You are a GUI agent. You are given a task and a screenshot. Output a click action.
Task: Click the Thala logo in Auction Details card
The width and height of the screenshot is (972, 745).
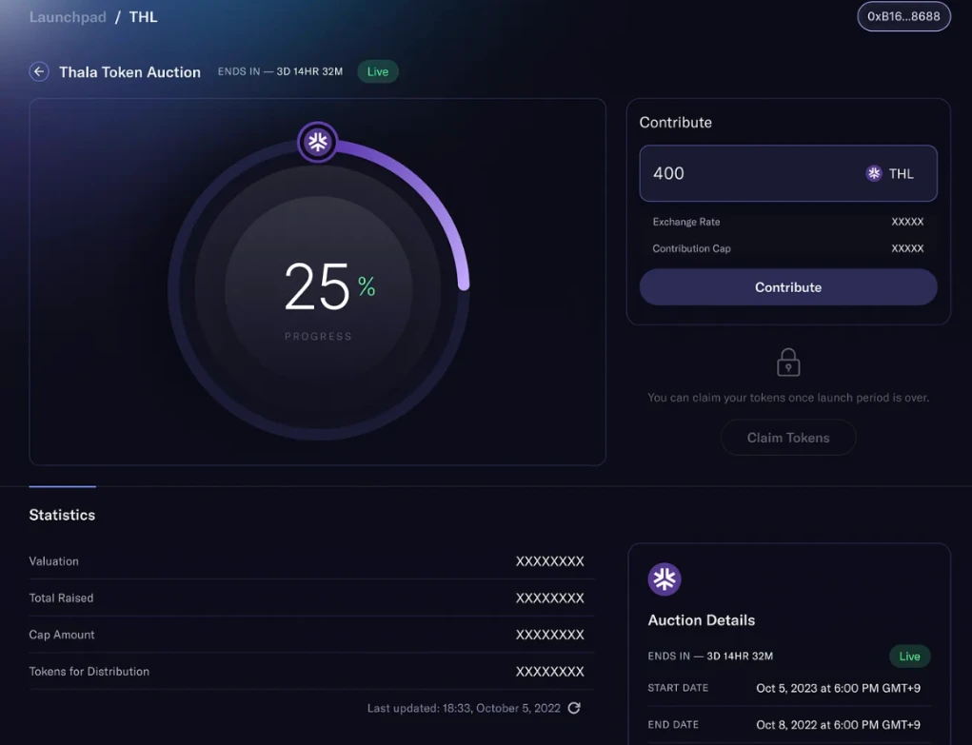coord(665,578)
